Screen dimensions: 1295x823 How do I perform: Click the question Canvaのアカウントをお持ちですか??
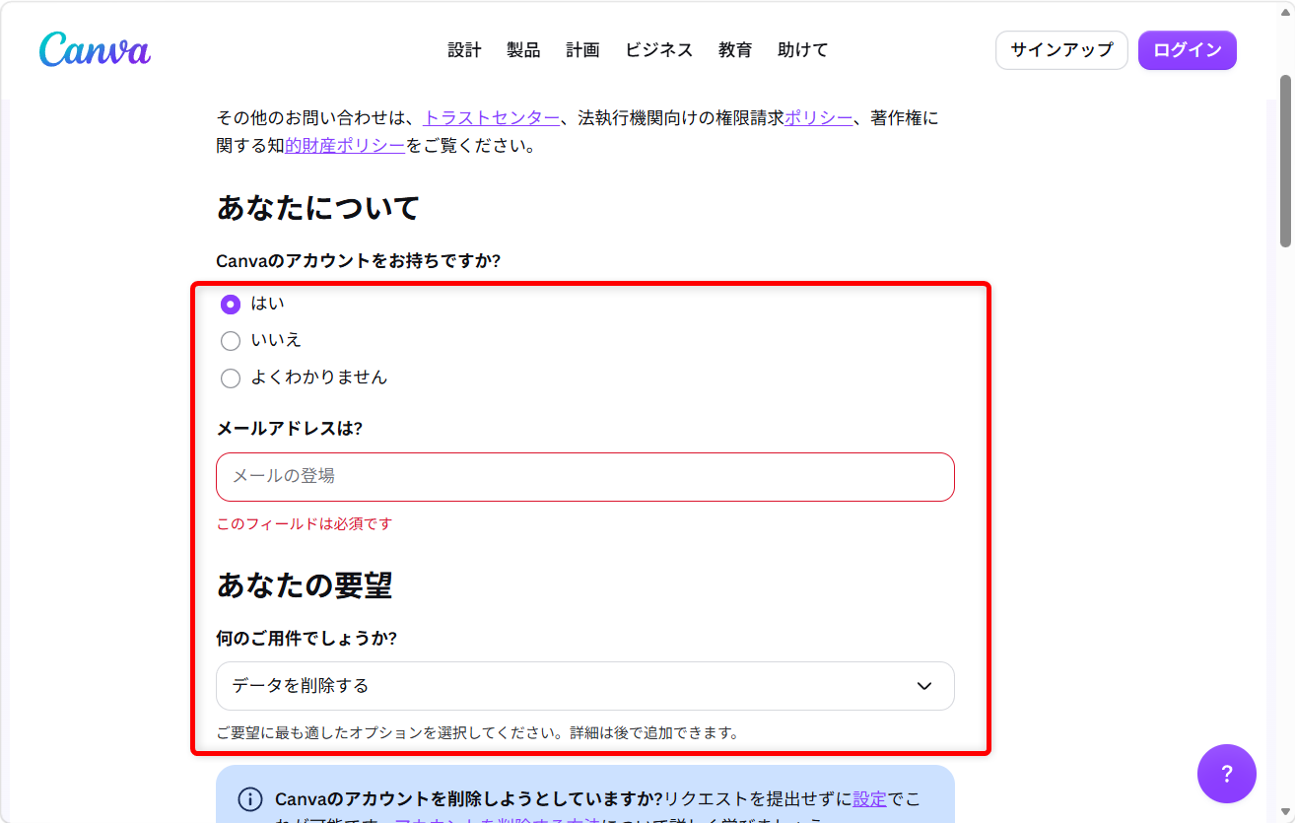[x=359, y=261]
